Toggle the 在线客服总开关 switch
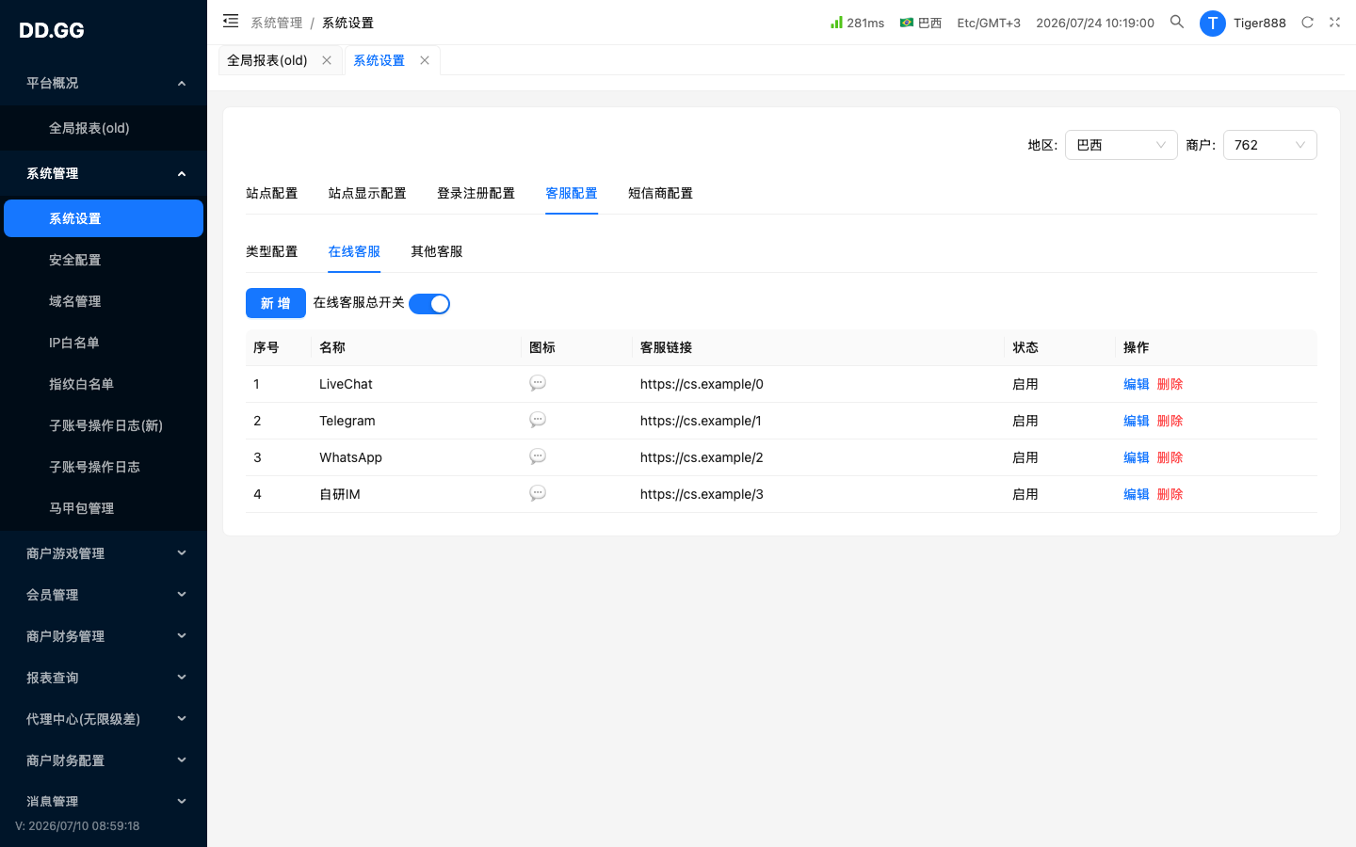This screenshot has width=1356, height=847. point(429,304)
